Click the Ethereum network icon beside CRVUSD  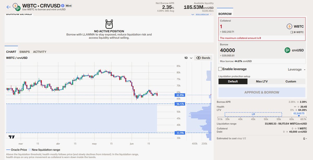click(62, 5)
